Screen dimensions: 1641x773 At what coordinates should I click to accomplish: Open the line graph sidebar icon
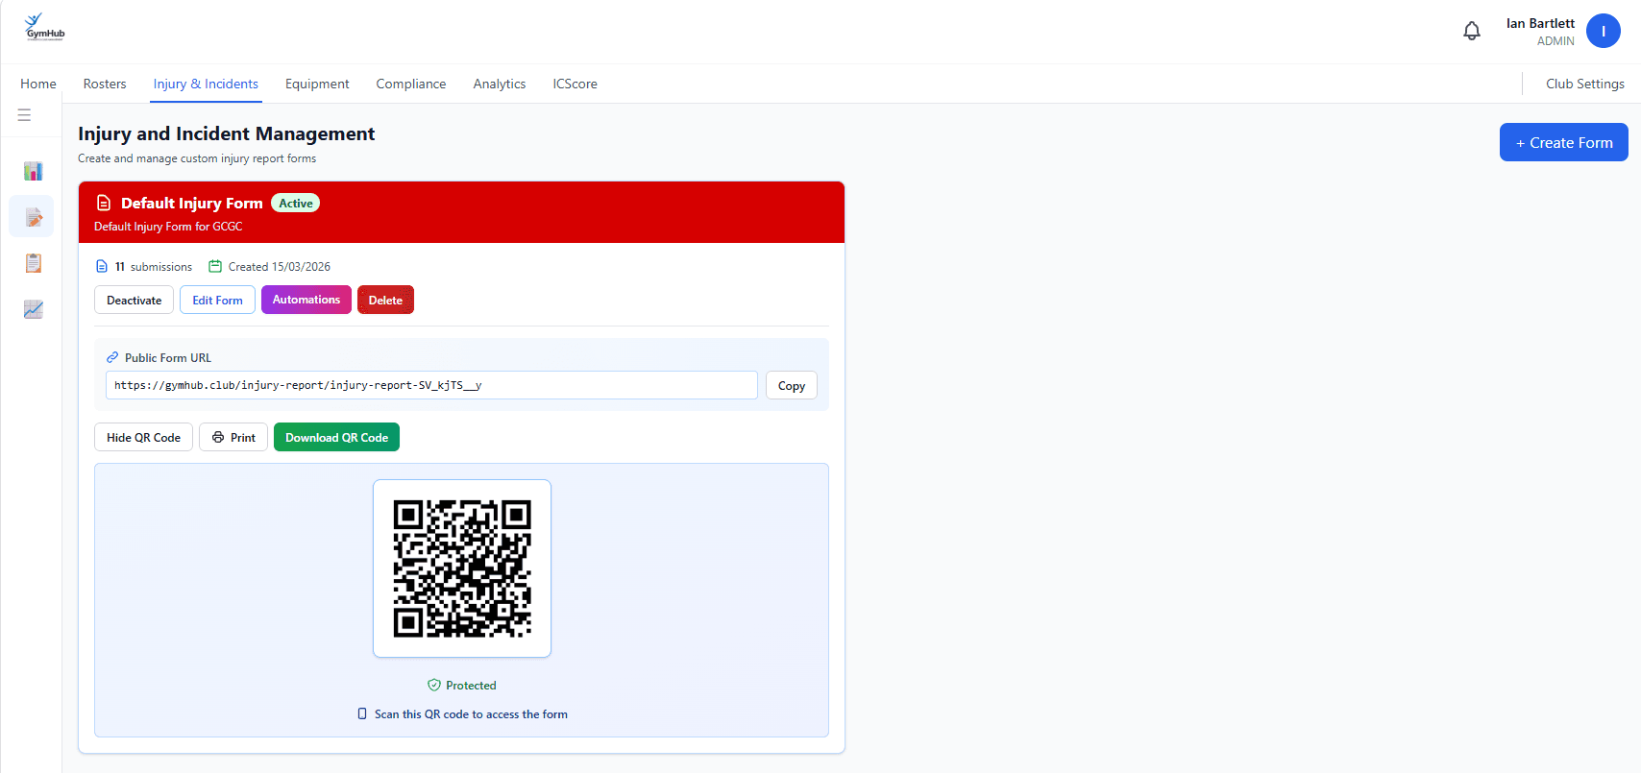(x=34, y=309)
